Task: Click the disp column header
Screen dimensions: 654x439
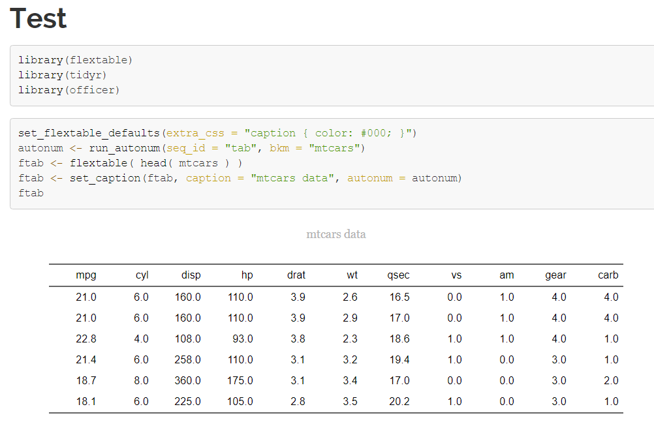Action: point(191,275)
